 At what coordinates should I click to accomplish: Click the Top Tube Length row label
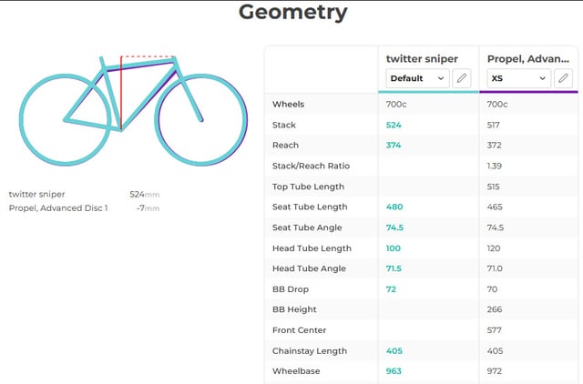308,187
